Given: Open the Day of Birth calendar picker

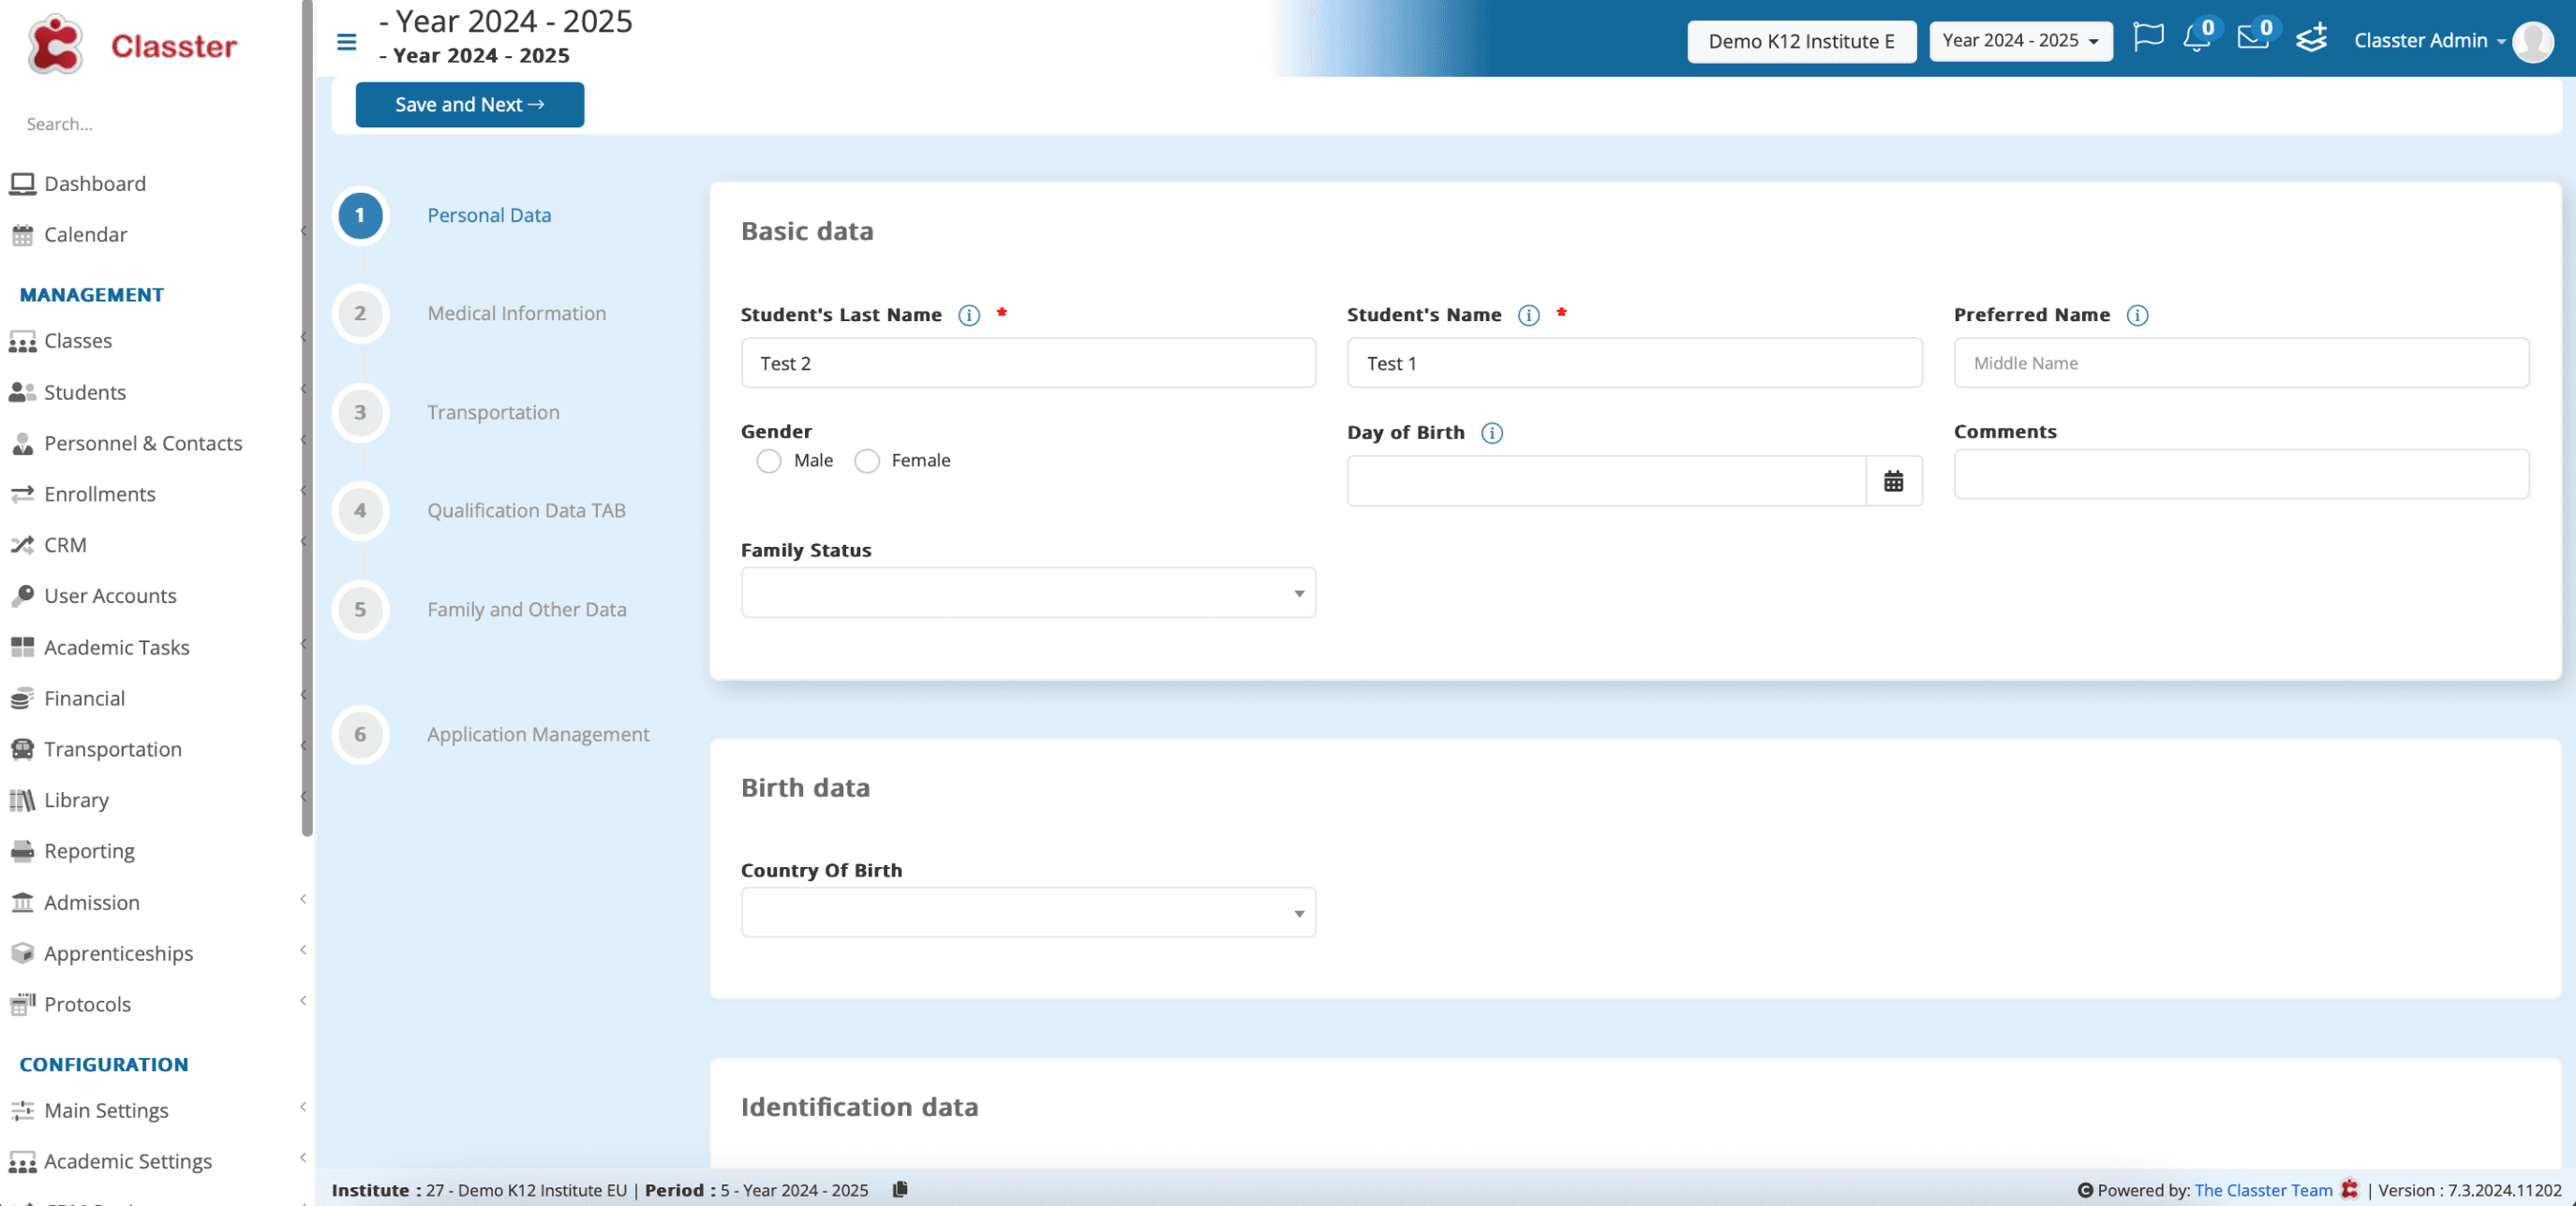Looking at the screenshot, I should click(1893, 481).
